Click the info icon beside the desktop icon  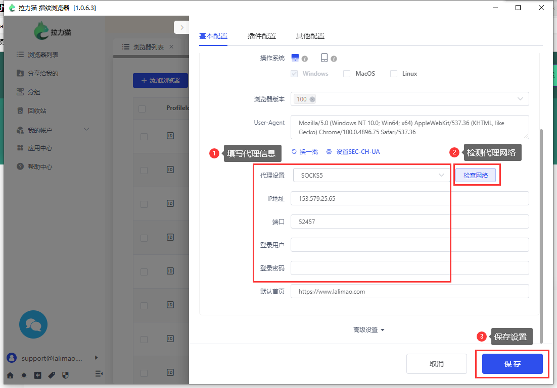click(305, 59)
